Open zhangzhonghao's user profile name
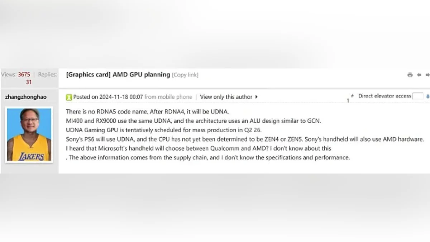This screenshot has width=430, height=242. (x=26, y=97)
